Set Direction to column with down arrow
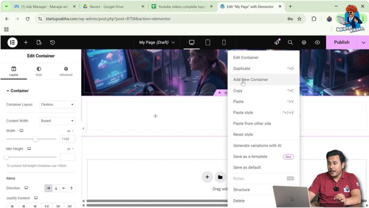 click(56, 188)
